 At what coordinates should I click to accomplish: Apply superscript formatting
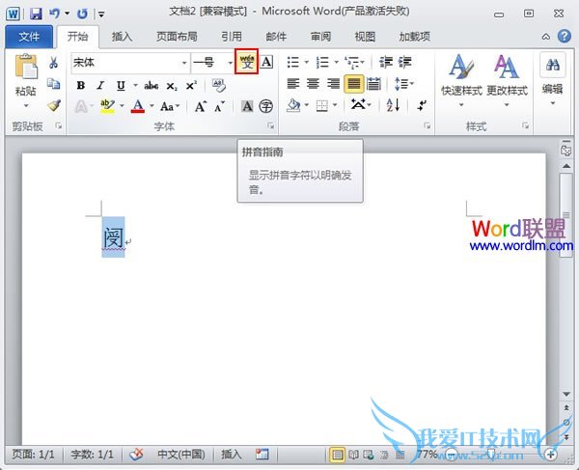(x=191, y=86)
